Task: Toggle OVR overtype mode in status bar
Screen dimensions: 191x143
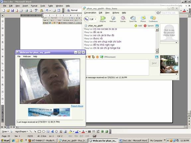Action: (87, 136)
